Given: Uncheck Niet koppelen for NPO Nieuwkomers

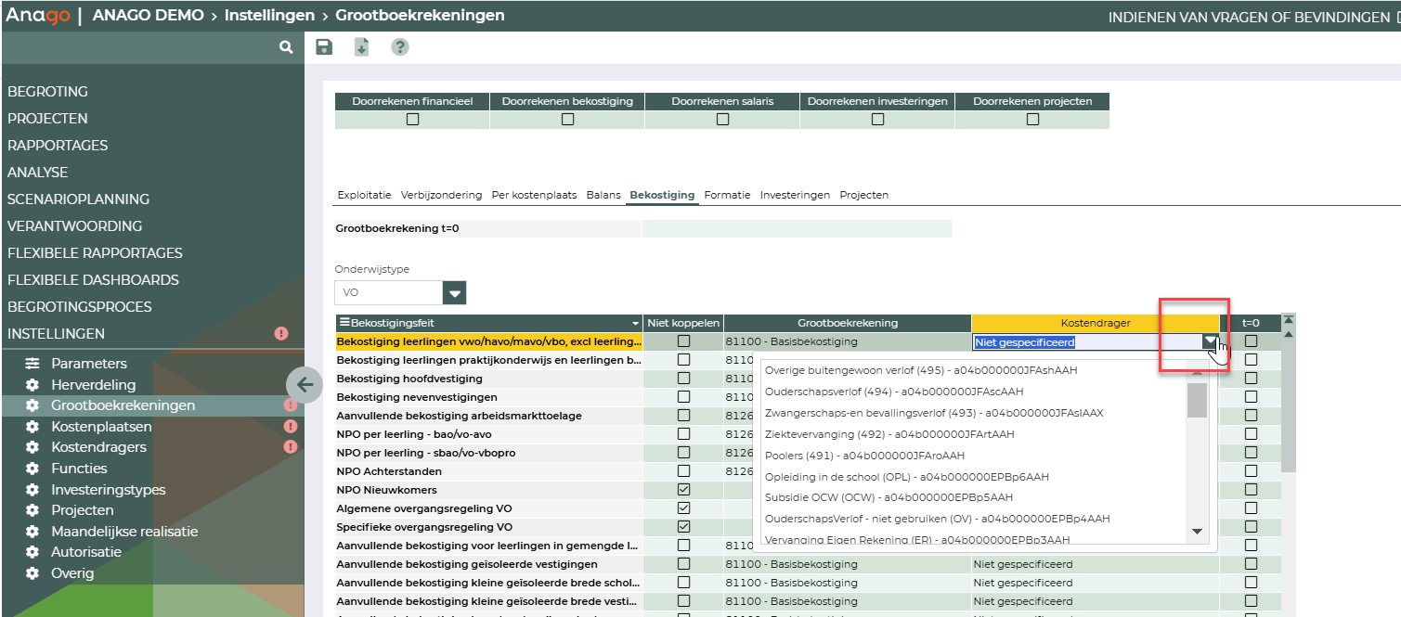Looking at the screenshot, I should coord(684,490).
